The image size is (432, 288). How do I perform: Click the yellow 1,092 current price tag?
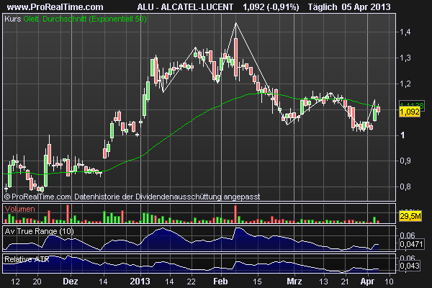point(410,112)
